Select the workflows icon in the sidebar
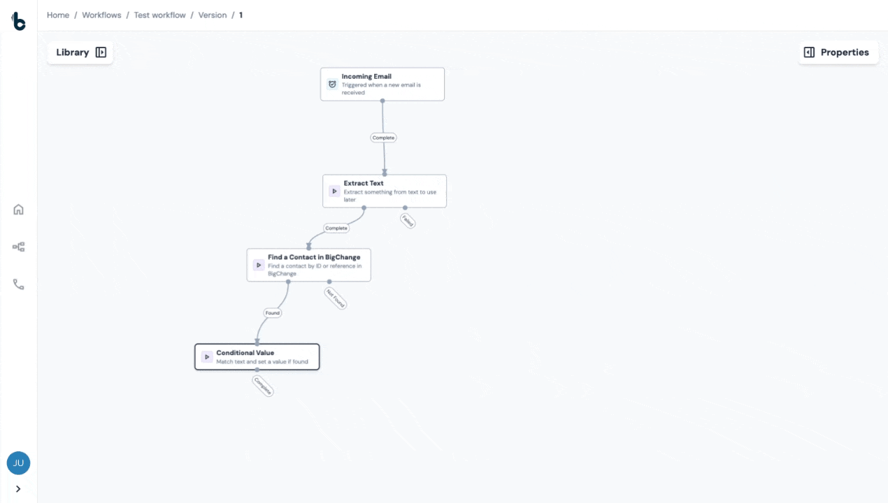The image size is (888, 503). [18, 247]
